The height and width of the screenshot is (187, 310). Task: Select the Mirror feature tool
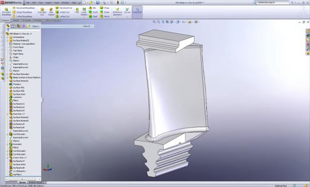tap(105, 17)
